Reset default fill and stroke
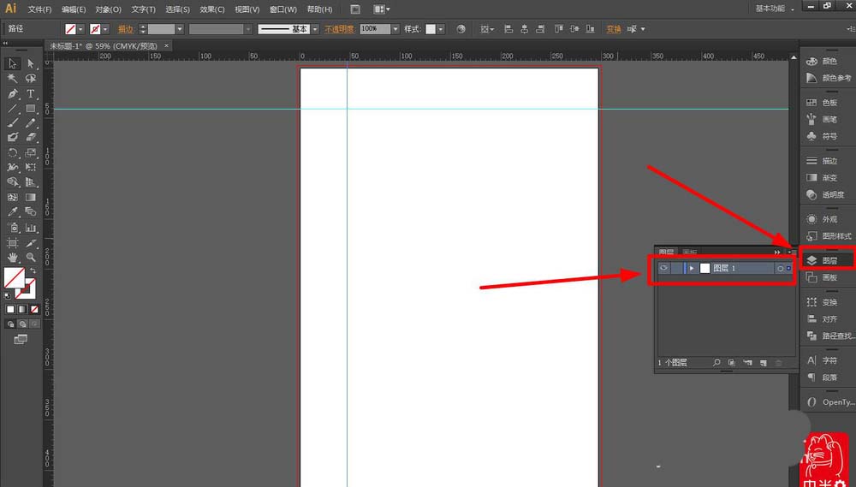This screenshot has width=856, height=487. [7, 295]
